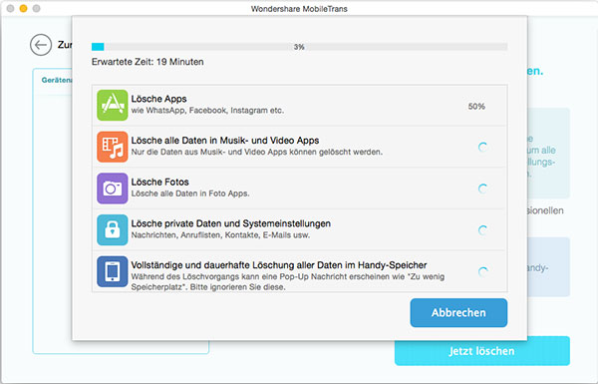Click the green Lösche Apps icon
Screen dimensions: 598x384
click(x=112, y=106)
